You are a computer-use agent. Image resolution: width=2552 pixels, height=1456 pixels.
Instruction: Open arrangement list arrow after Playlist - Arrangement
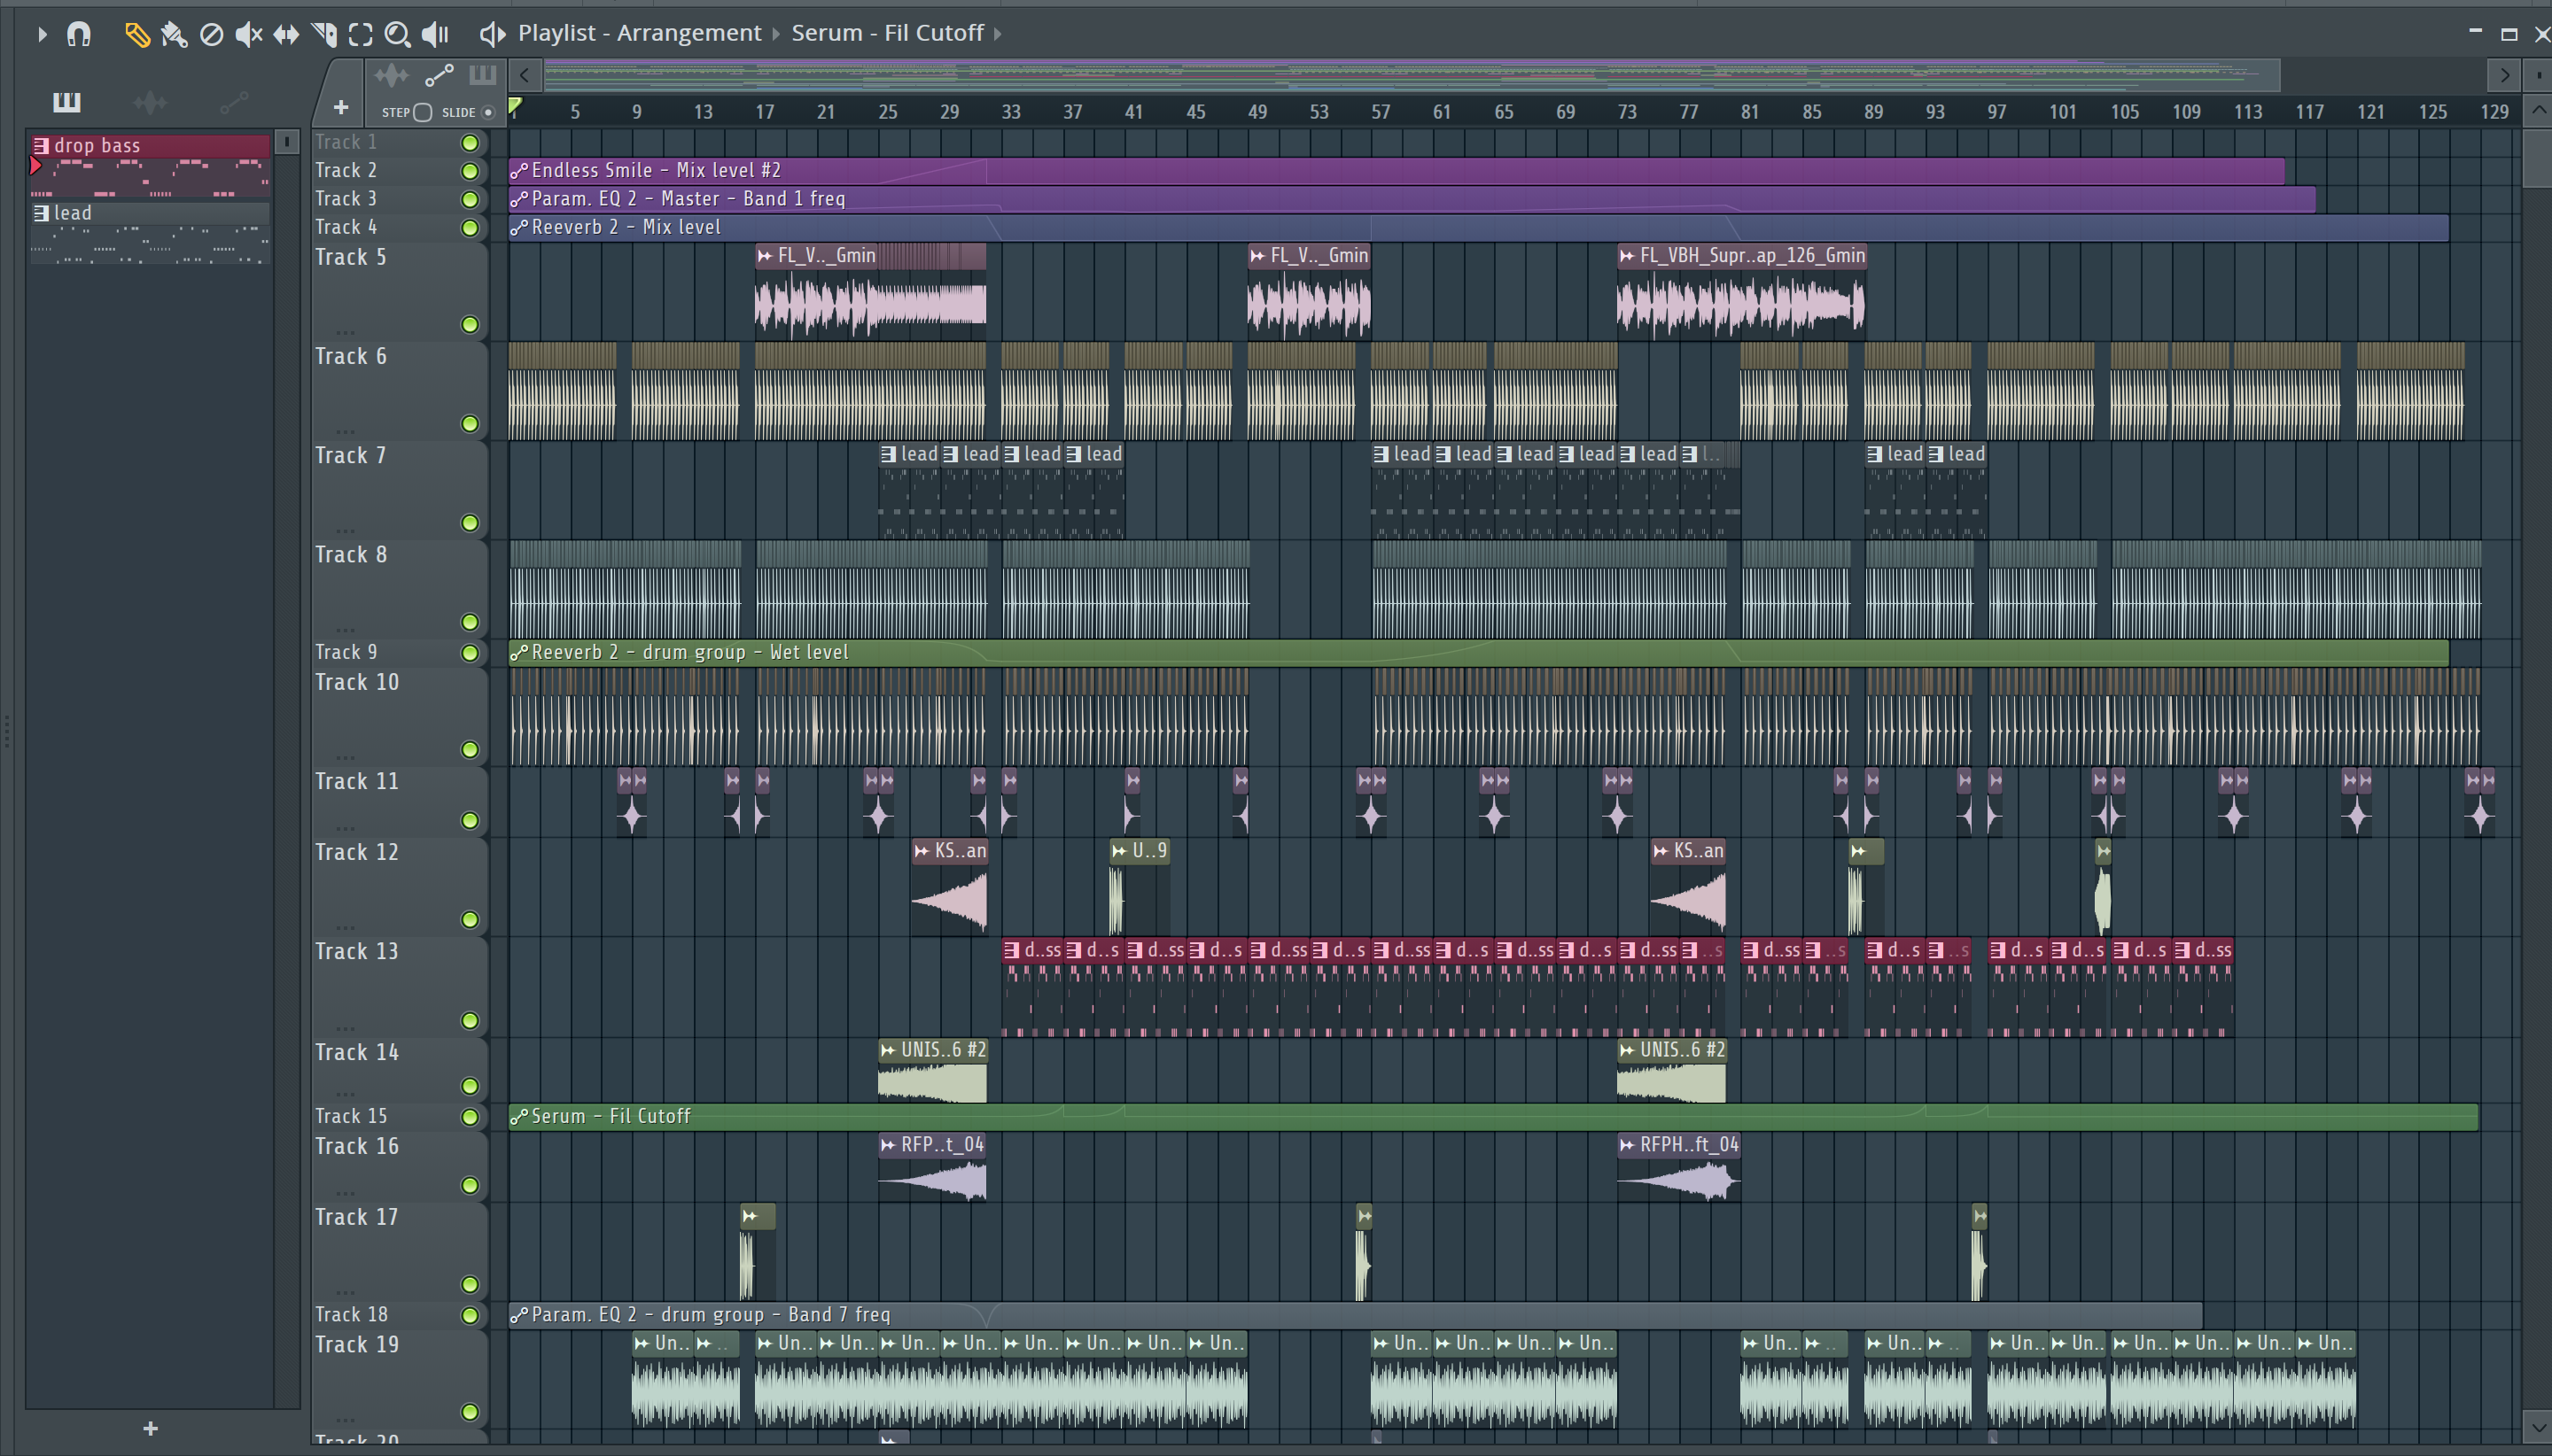pyautogui.click(x=775, y=34)
